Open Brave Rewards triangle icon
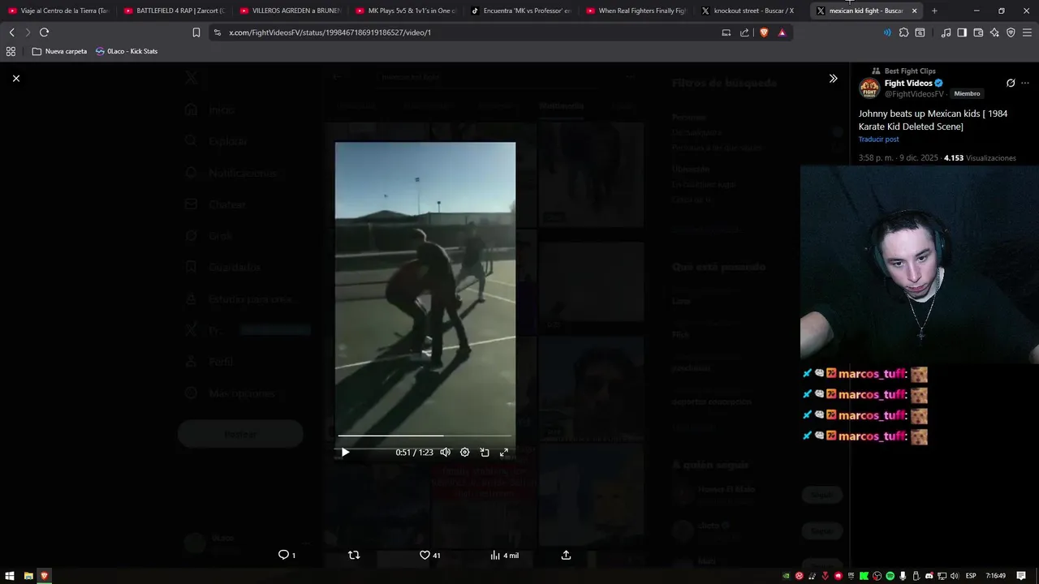Viewport: 1039px width, 584px height. point(782,32)
